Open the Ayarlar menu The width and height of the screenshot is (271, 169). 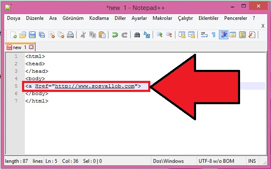139,18
